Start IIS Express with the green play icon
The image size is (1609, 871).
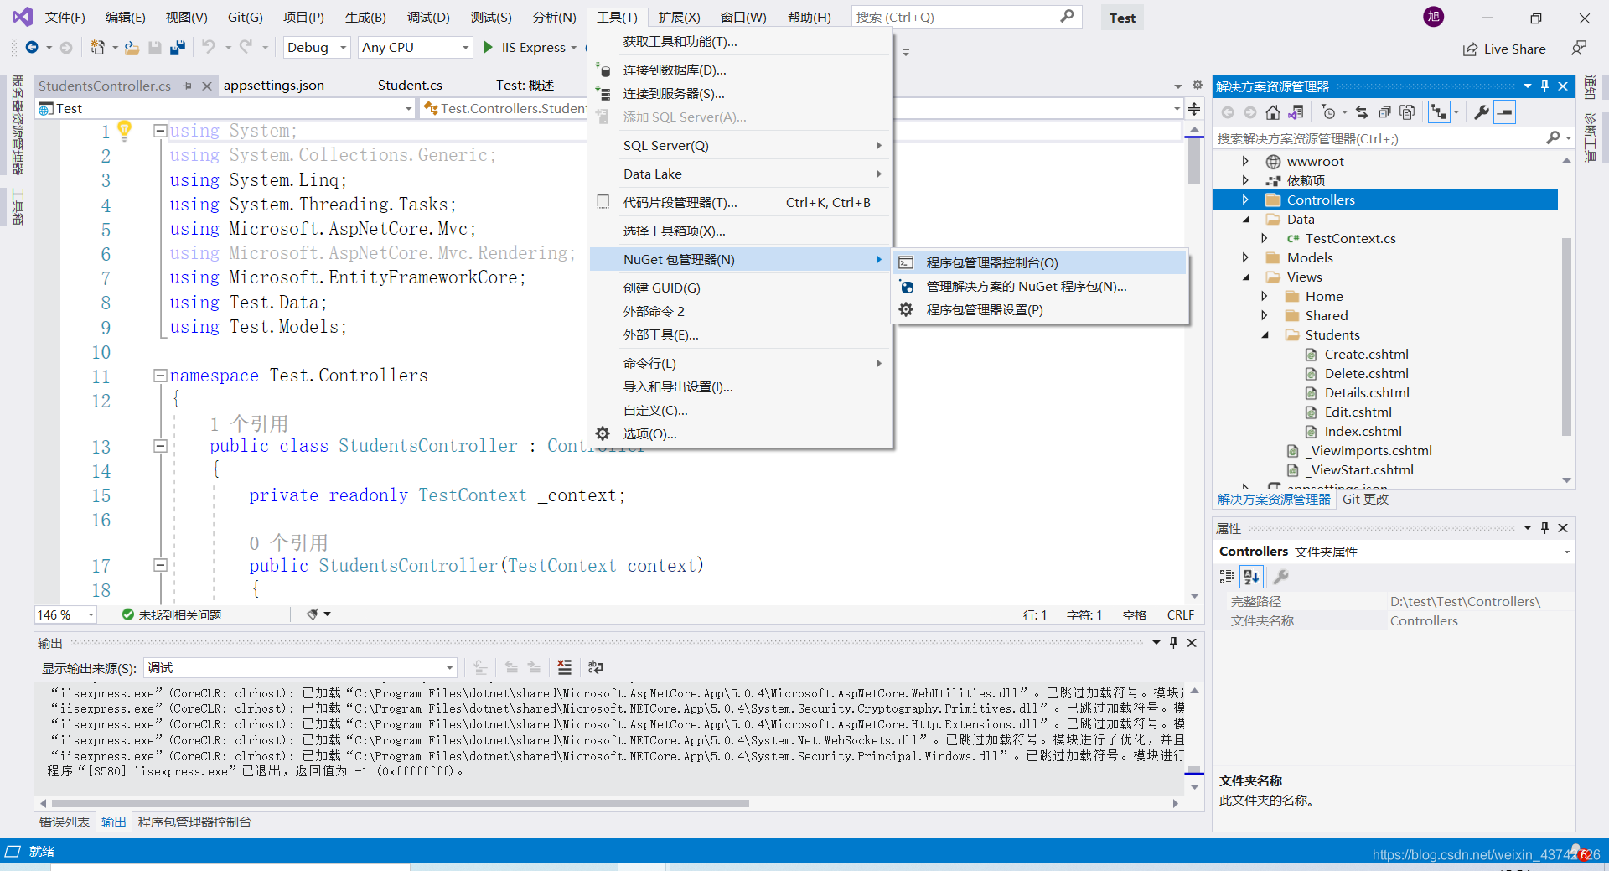489,48
